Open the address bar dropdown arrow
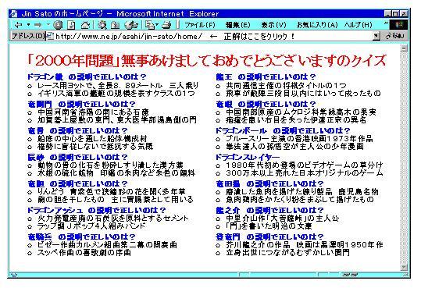 (376, 36)
